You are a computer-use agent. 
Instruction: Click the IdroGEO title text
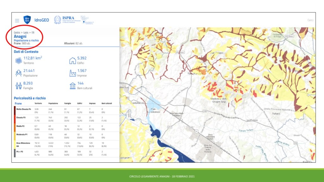tap(42, 20)
